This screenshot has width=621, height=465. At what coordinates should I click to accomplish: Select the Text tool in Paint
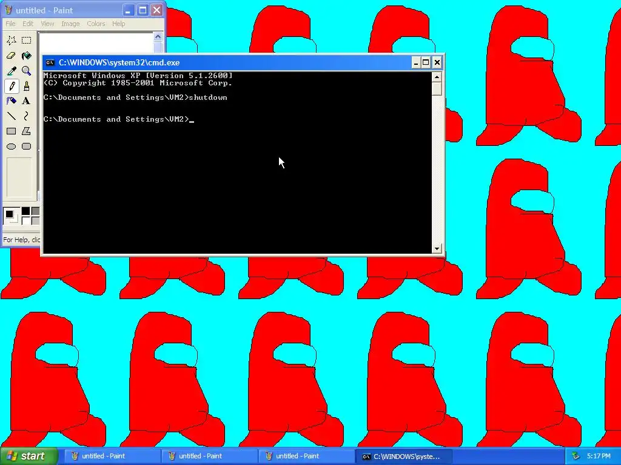coord(27,101)
